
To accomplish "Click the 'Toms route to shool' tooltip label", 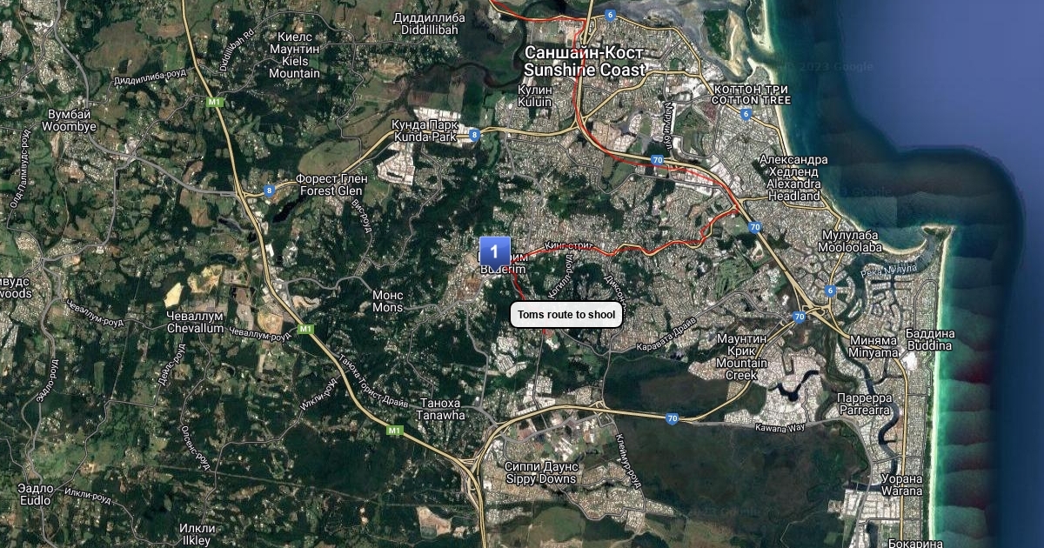I will [566, 315].
